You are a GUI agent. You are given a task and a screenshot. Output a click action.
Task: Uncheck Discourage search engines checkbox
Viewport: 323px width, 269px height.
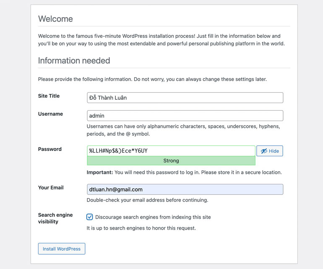tap(90, 217)
